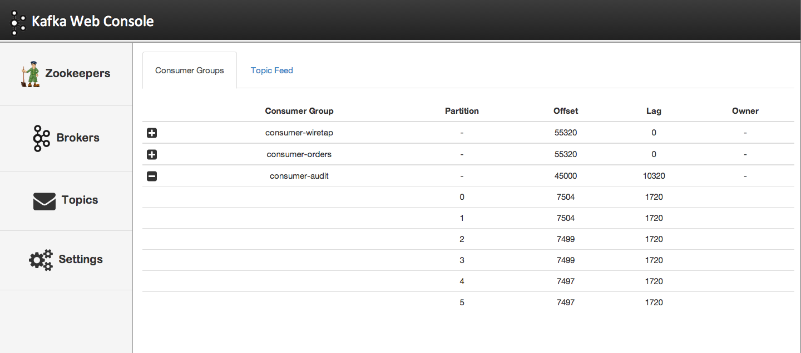Open the Topics sidebar label
This screenshot has width=801, height=353.
tap(80, 200)
